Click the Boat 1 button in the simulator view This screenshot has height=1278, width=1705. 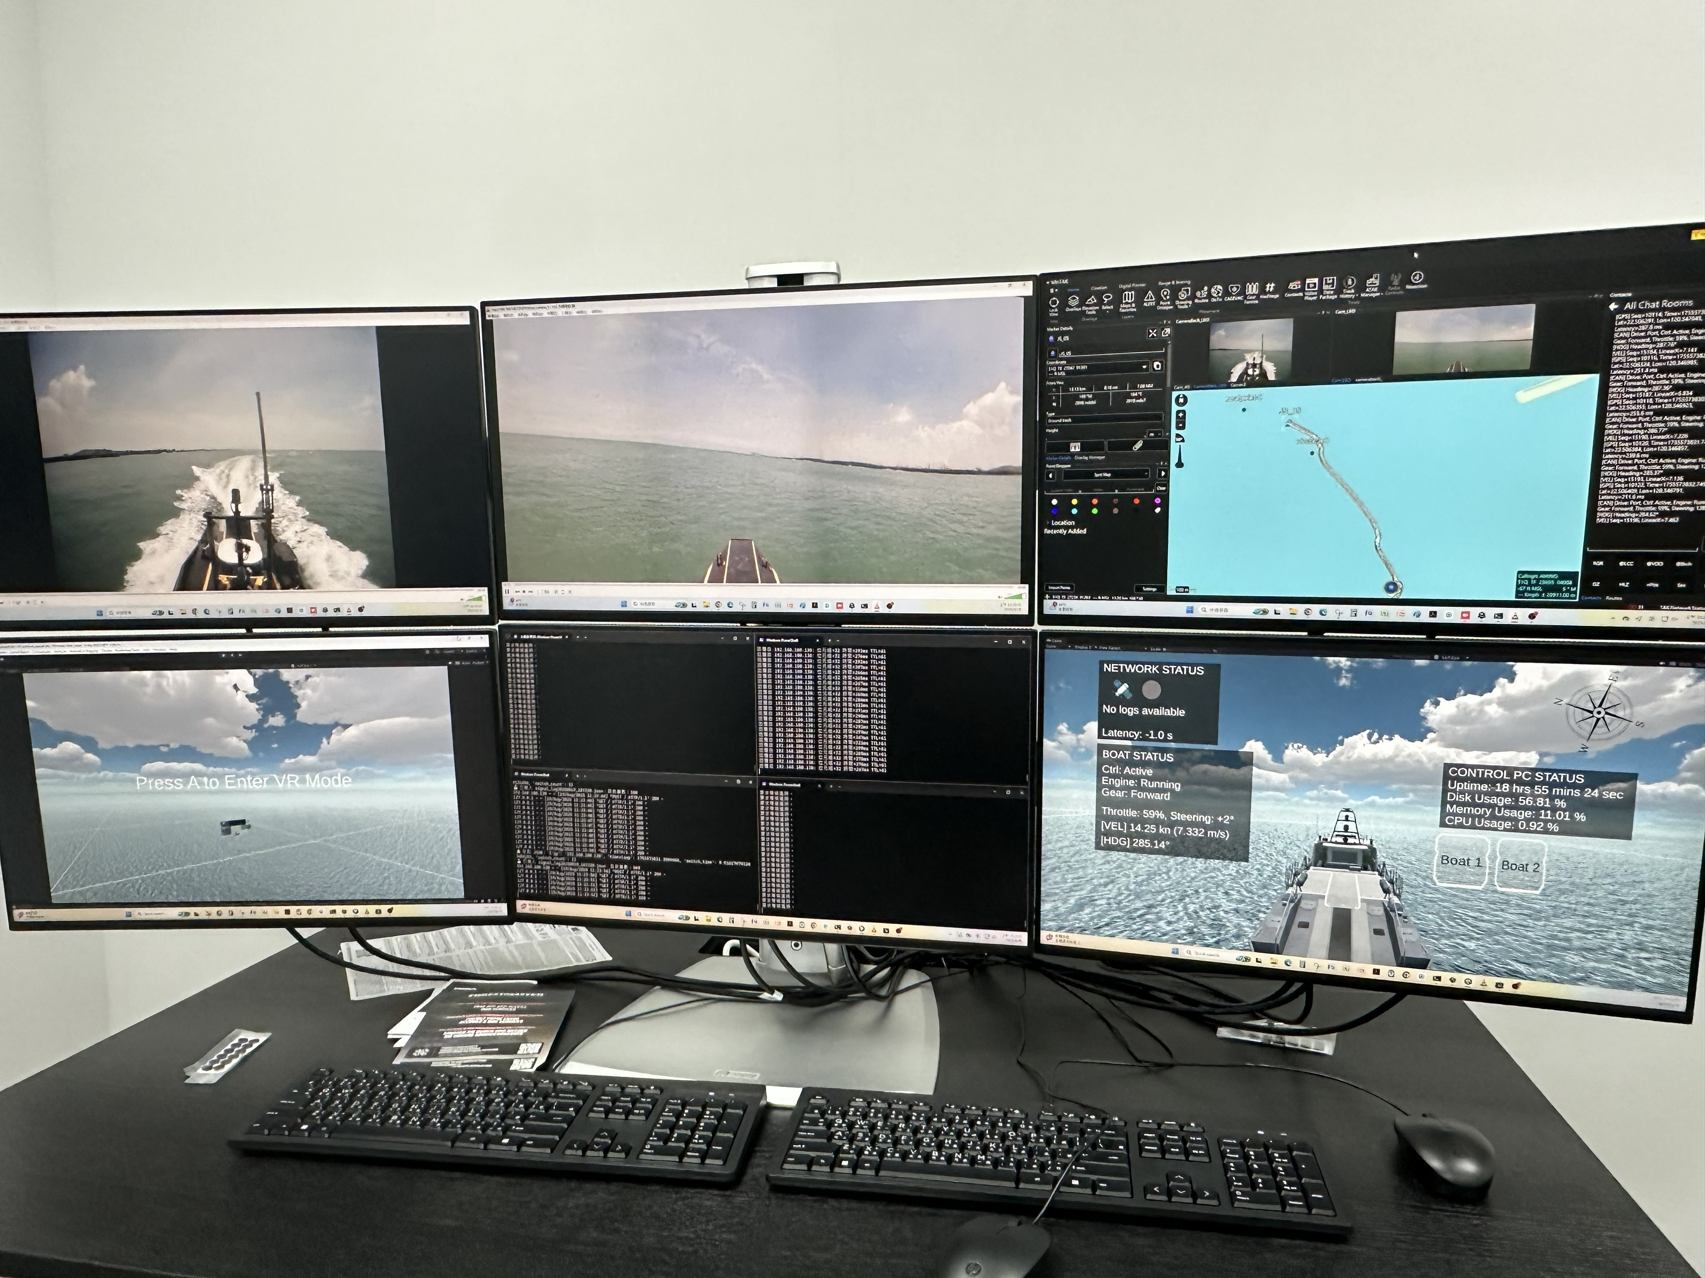point(1461,861)
